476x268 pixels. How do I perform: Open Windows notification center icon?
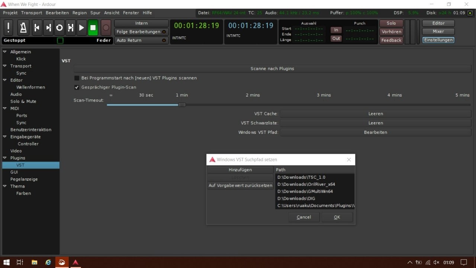point(464,262)
